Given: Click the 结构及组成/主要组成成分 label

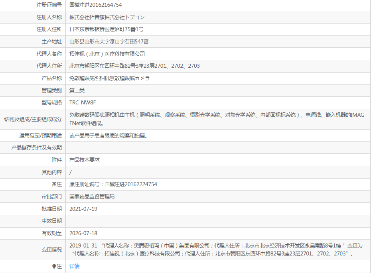Looking at the screenshot, I should (x=33, y=120).
